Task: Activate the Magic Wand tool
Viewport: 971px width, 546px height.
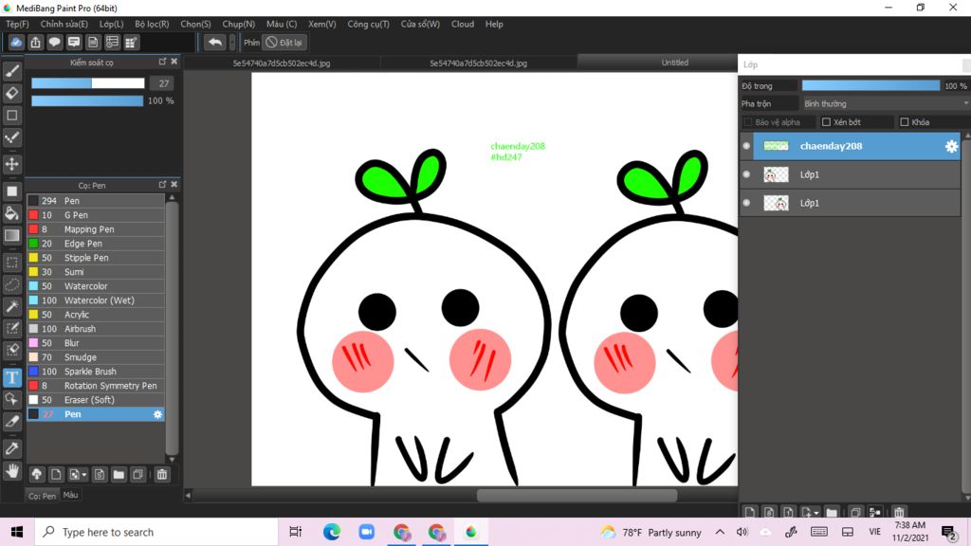Action: tap(11, 306)
